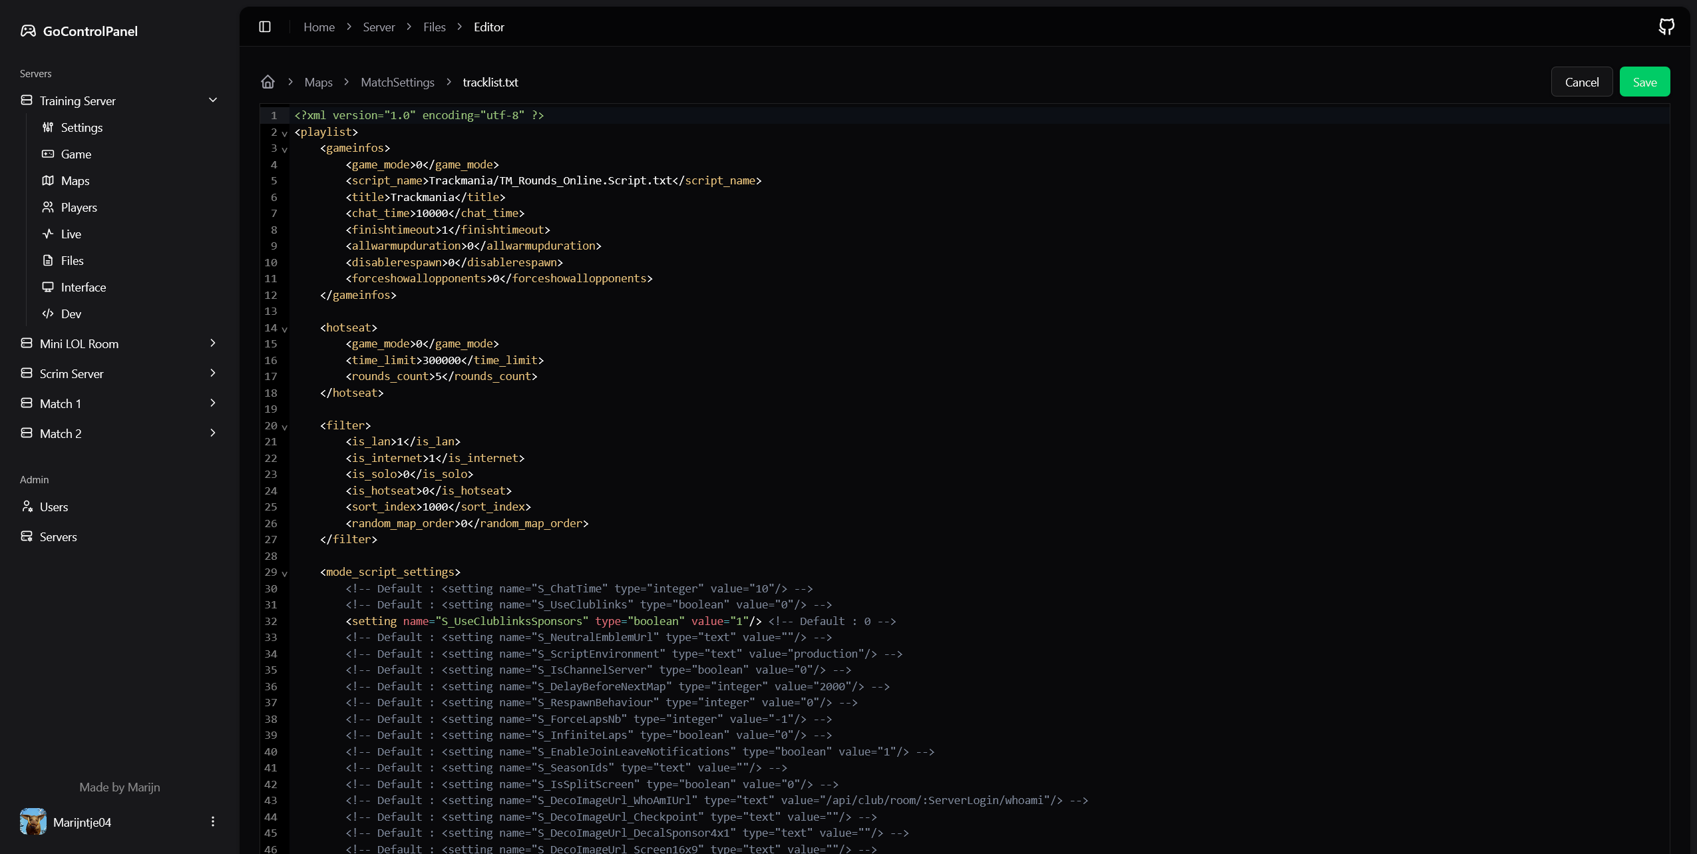Click the admin Users icon
This screenshot has height=854, width=1697.
click(27, 506)
